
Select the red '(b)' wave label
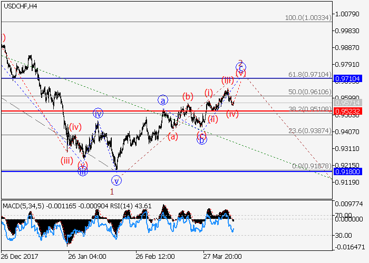click(188, 96)
